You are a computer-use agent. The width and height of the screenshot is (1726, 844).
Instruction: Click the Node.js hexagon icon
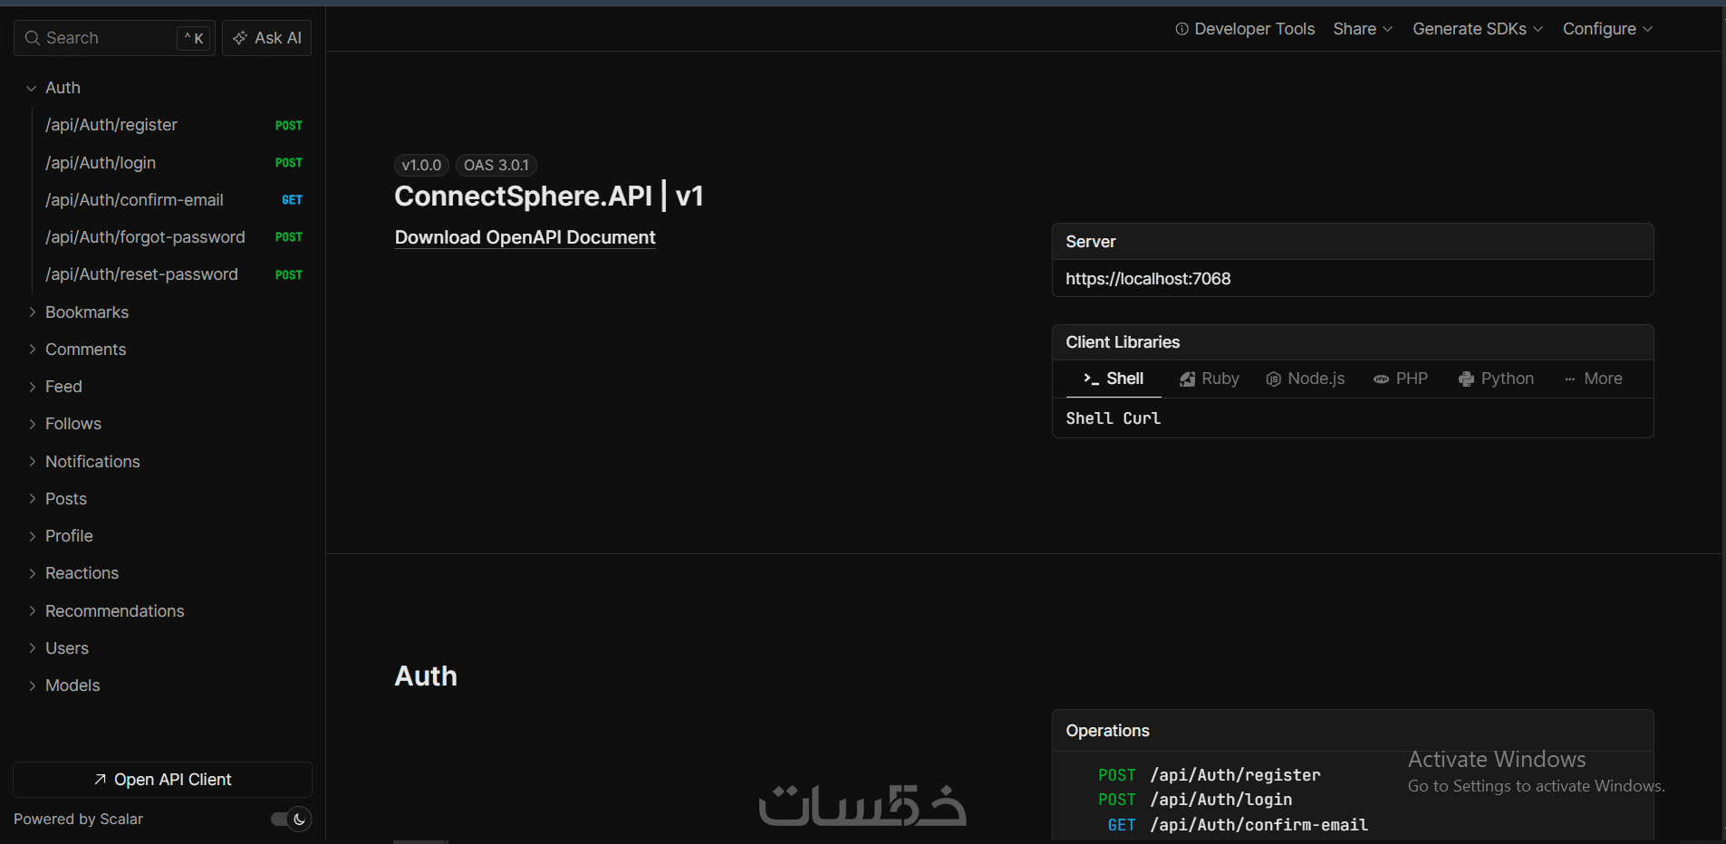coord(1273,379)
